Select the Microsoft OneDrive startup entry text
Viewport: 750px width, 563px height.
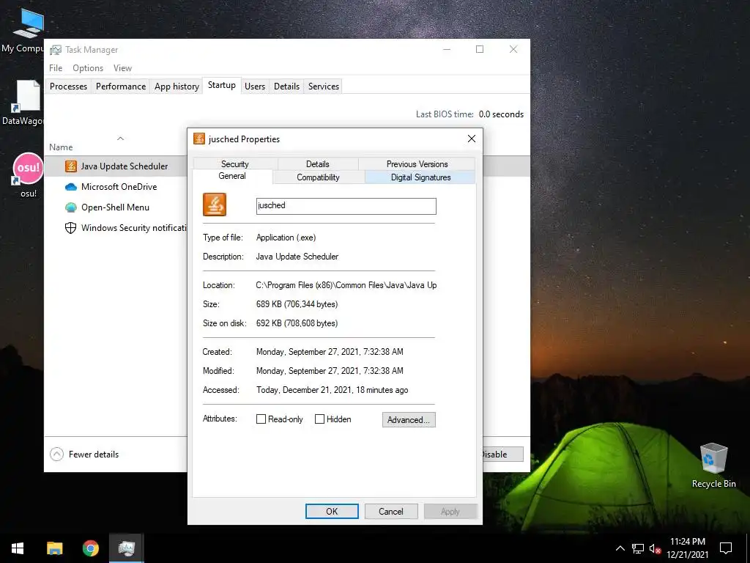point(119,187)
